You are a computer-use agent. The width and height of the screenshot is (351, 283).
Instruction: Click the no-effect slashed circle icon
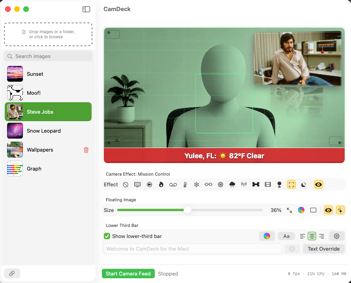pyautogui.click(x=126, y=185)
